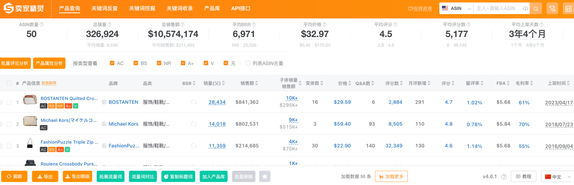The image size is (574, 185).
Task: Sort by 留评率 column arrows
Action: (482, 84)
